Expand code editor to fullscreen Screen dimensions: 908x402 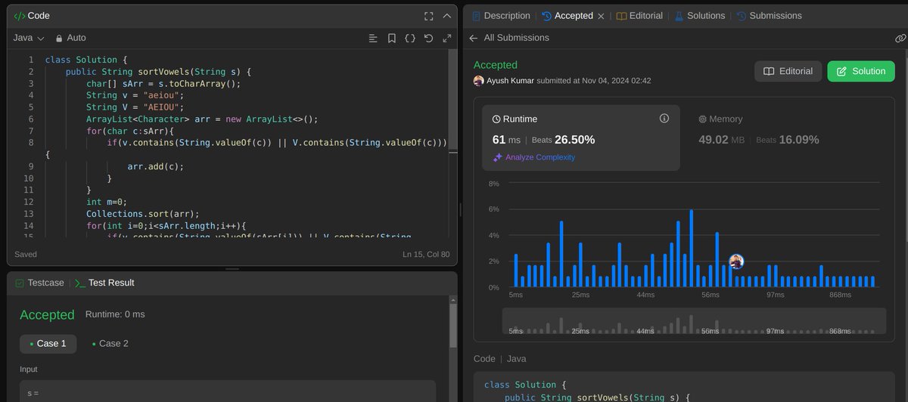point(428,16)
